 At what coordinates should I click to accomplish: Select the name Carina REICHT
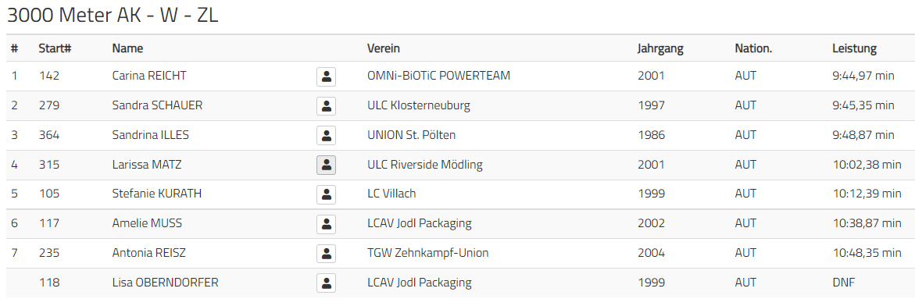click(x=149, y=76)
